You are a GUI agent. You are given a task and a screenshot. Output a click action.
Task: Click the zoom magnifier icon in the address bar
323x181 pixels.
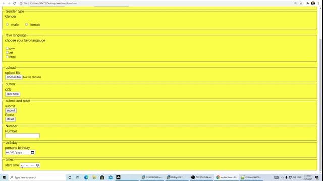pos(295,3)
